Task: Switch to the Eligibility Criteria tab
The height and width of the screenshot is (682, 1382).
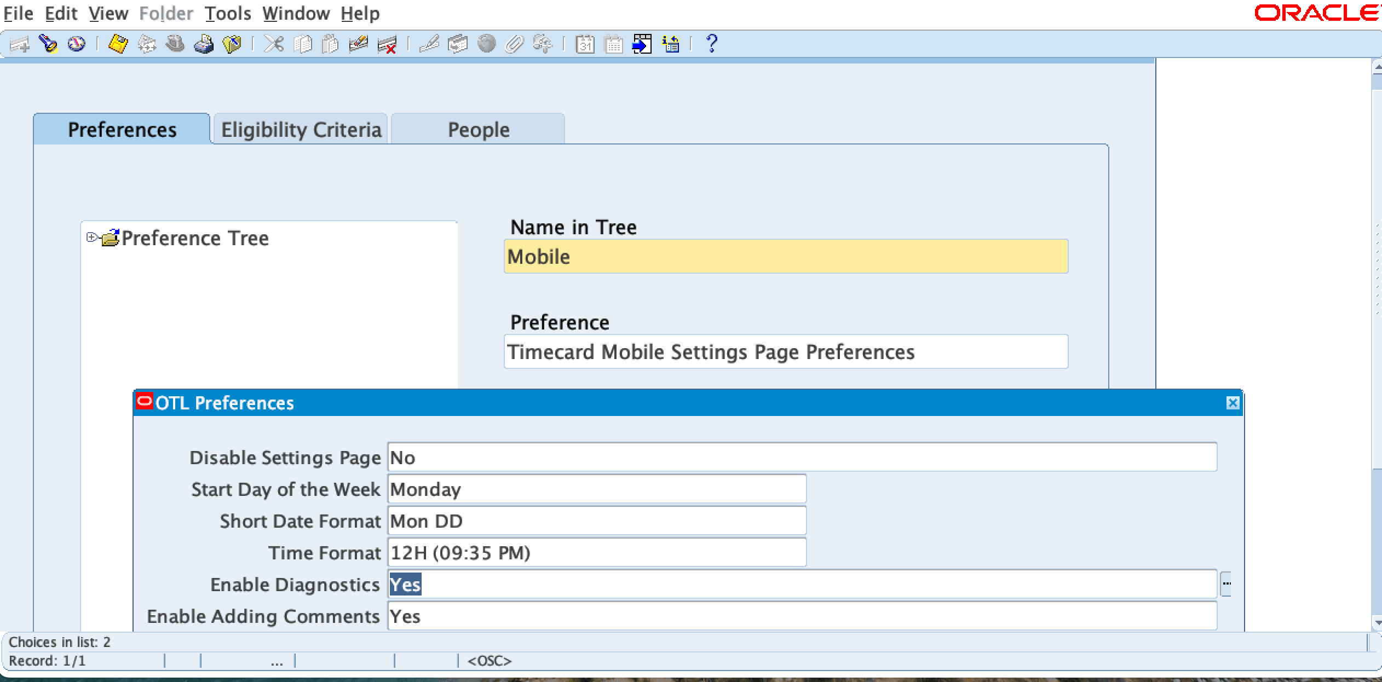Action: [x=300, y=129]
